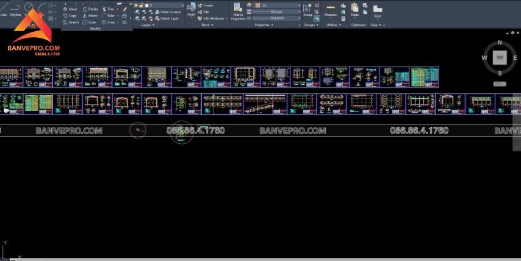Click the Hatch tool icon in Draw panel
Viewport: 521px width, 261px height.
51,18
